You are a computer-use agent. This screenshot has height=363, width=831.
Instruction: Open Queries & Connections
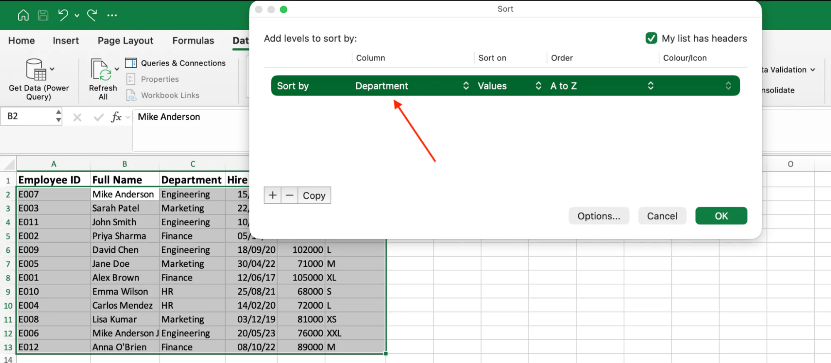[x=175, y=63]
